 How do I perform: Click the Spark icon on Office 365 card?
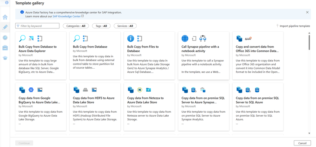click(x=248, y=38)
